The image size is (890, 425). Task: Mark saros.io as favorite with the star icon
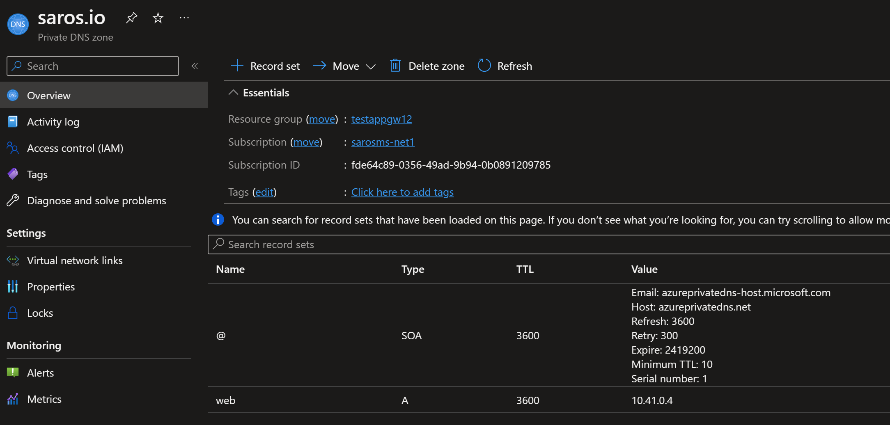[x=158, y=18]
